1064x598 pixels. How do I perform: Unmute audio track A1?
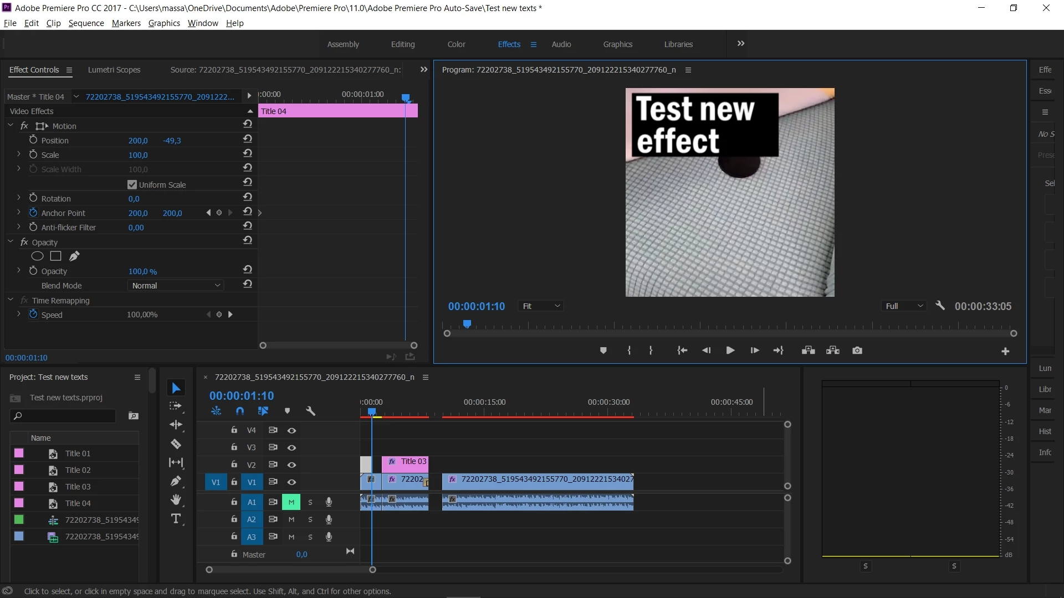tap(291, 502)
